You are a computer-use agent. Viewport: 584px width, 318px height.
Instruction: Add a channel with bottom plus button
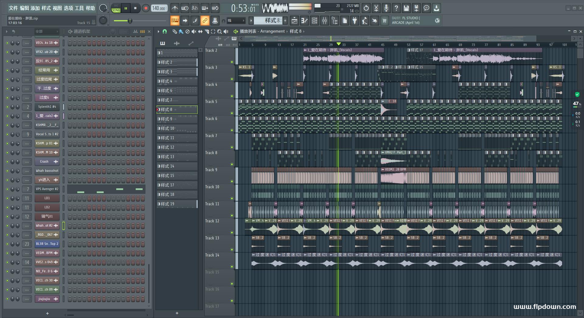click(x=47, y=313)
